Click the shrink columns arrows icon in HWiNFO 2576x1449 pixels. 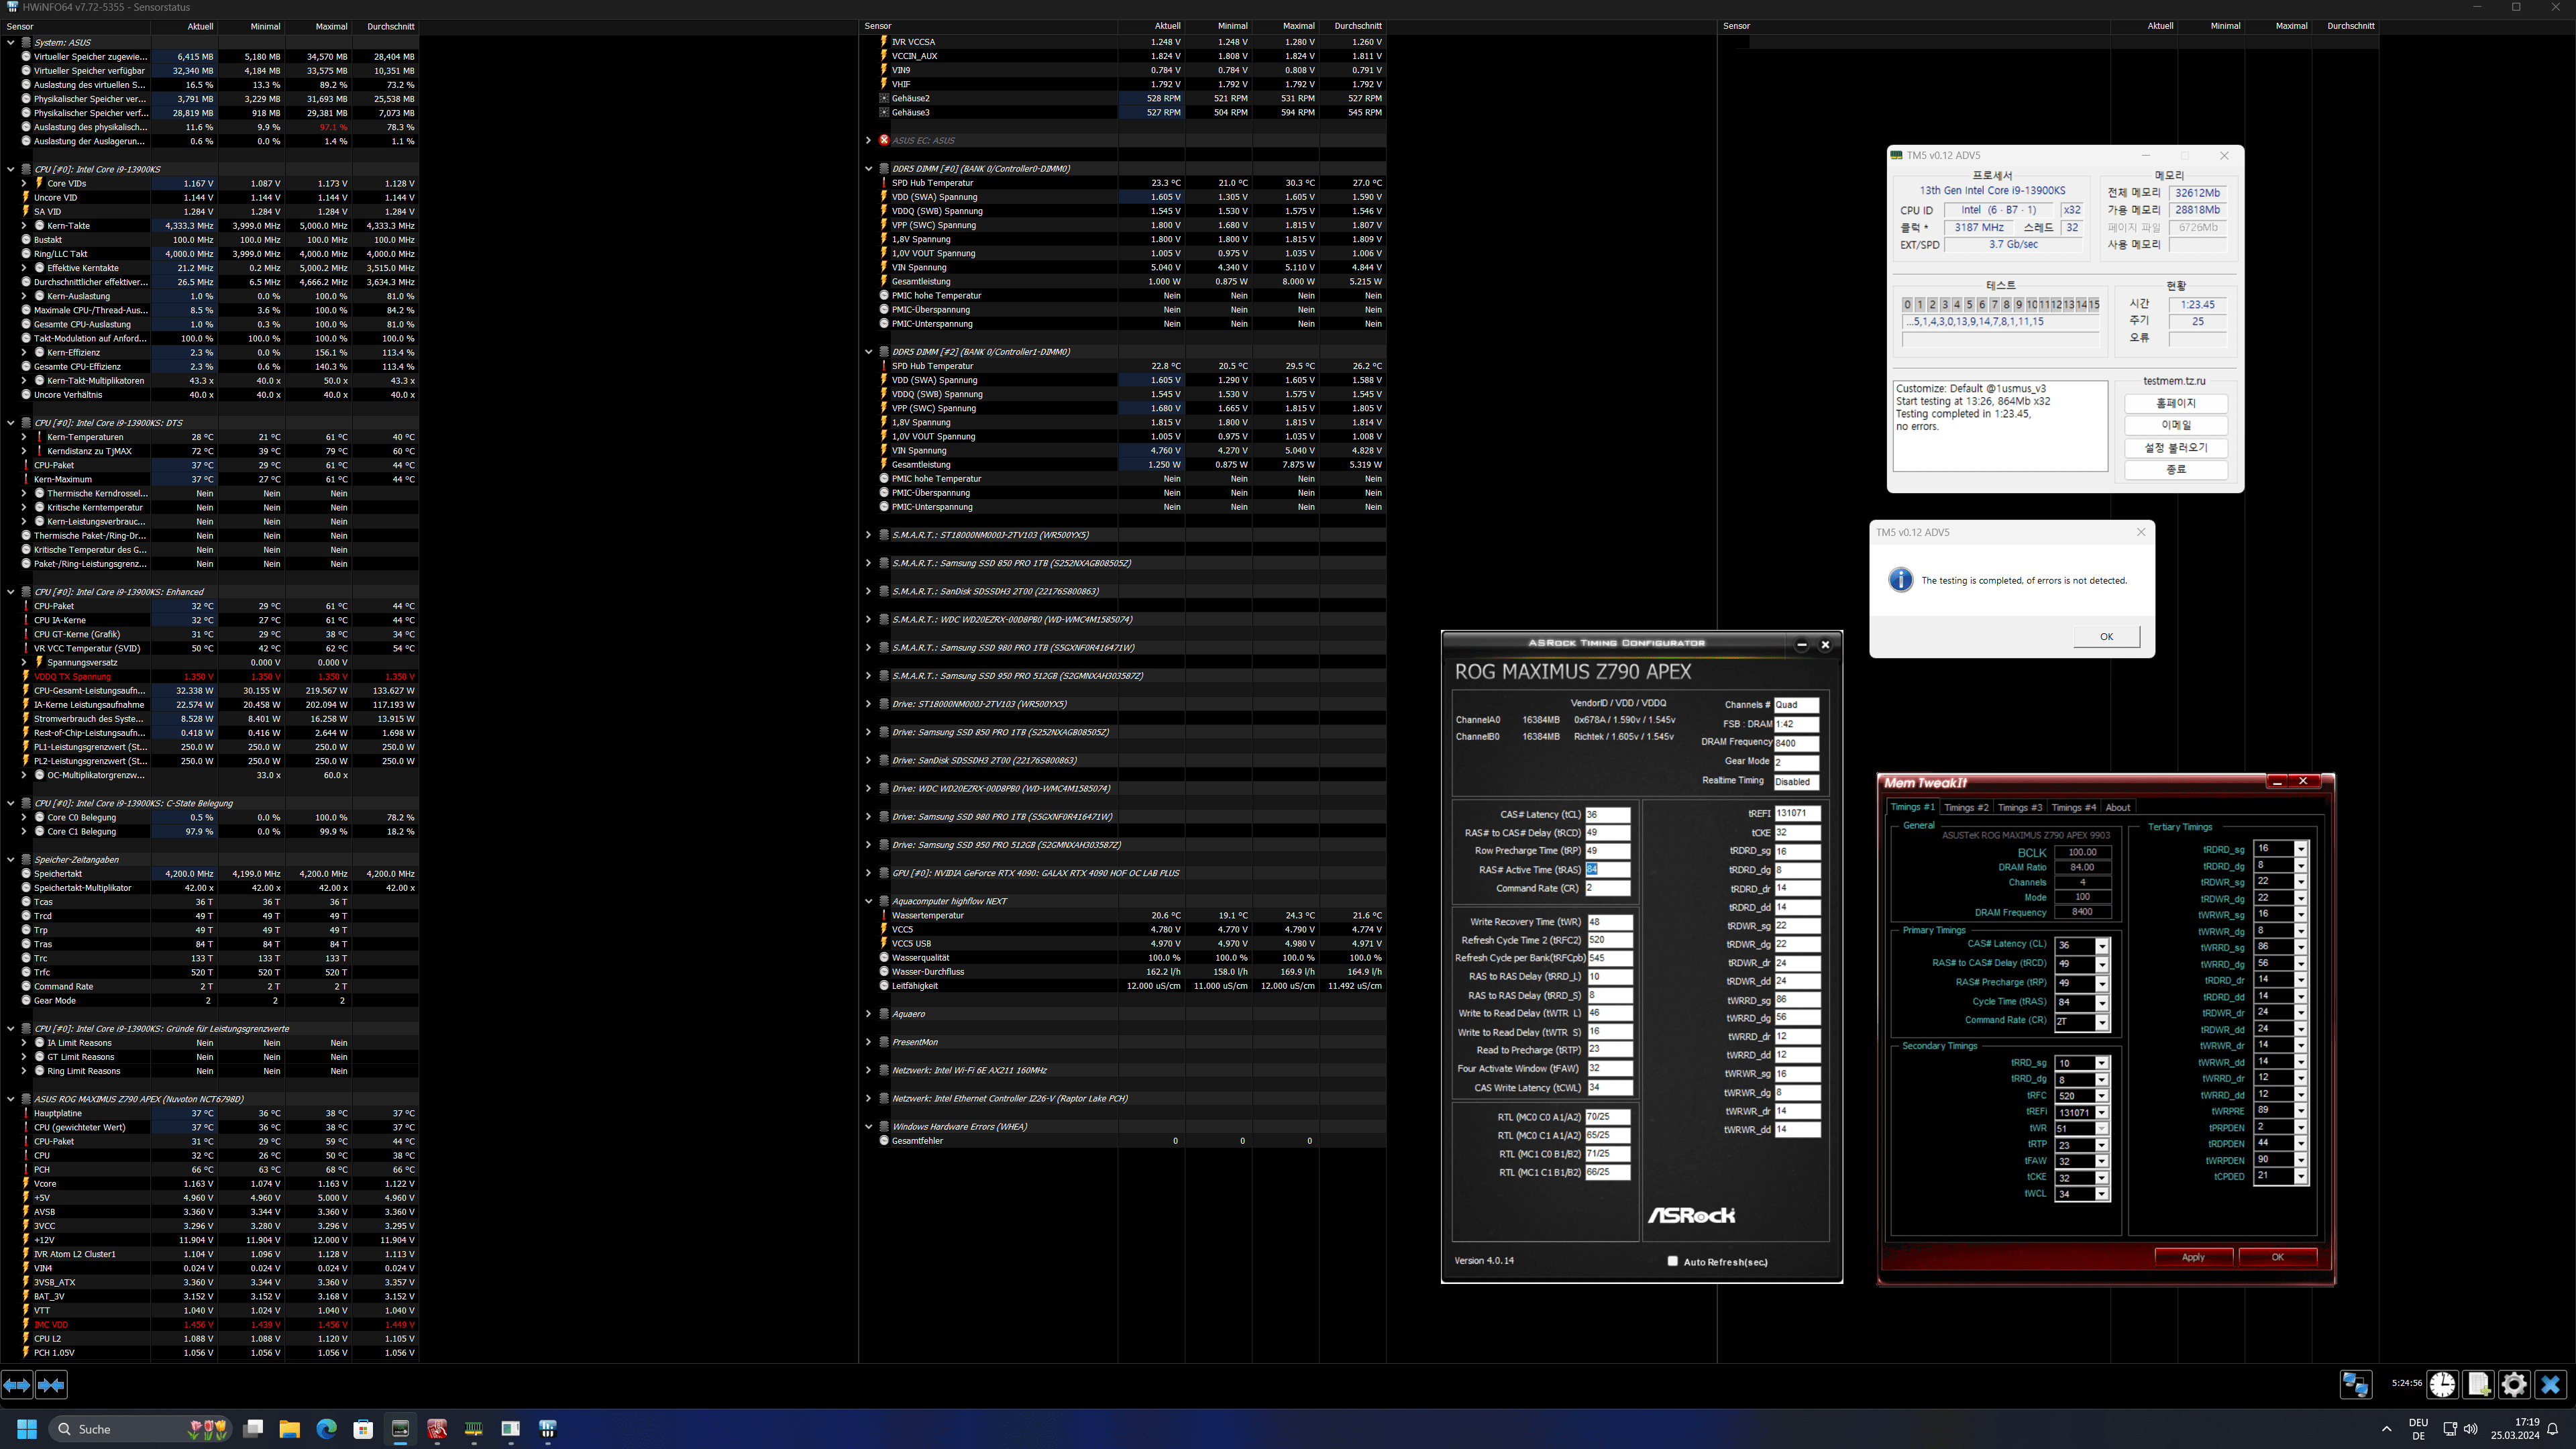pos(51,1385)
